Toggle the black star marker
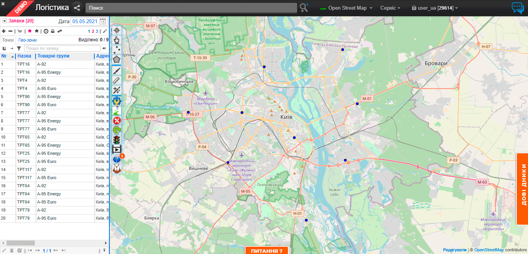 (37, 31)
